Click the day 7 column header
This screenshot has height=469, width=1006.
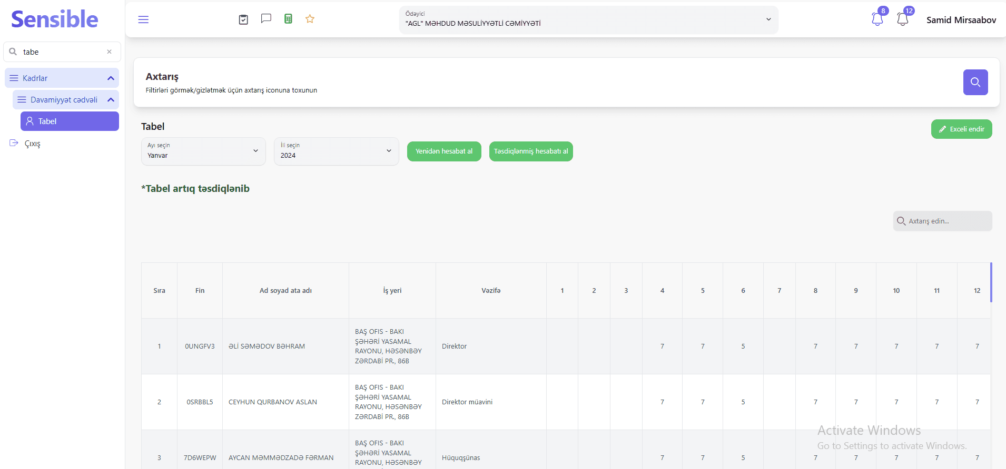click(780, 290)
